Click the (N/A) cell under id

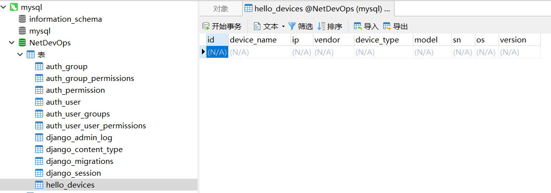point(217,52)
